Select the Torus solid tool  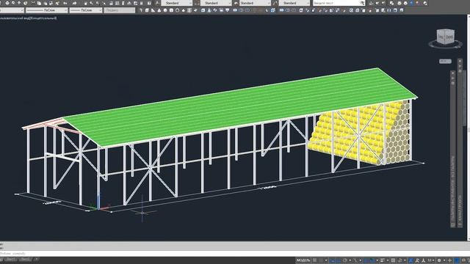(177, 10)
